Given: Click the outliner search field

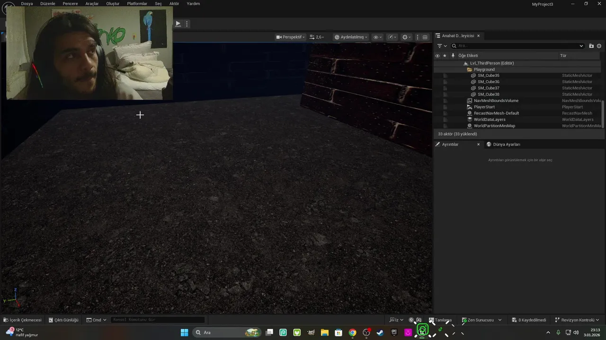Looking at the screenshot, I should 517,46.
